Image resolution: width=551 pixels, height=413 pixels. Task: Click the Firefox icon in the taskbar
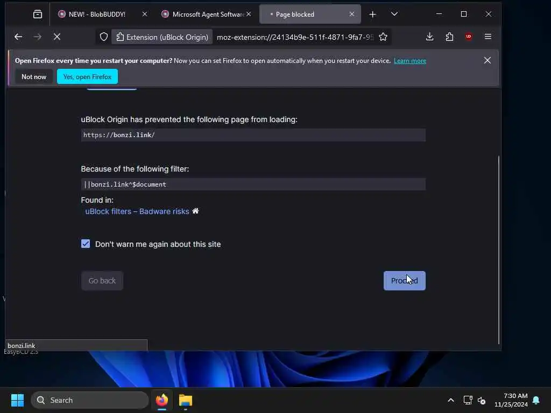pos(161,400)
